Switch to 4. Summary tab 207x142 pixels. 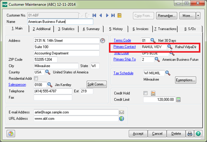tap(91, 29)
